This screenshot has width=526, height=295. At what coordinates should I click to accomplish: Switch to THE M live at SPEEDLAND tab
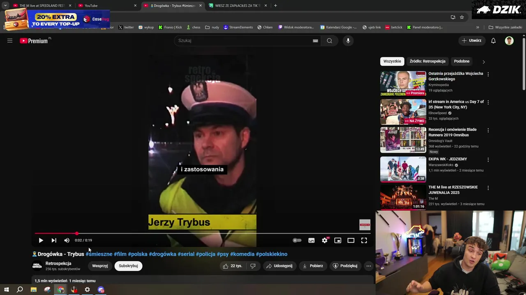pos(42,6)
